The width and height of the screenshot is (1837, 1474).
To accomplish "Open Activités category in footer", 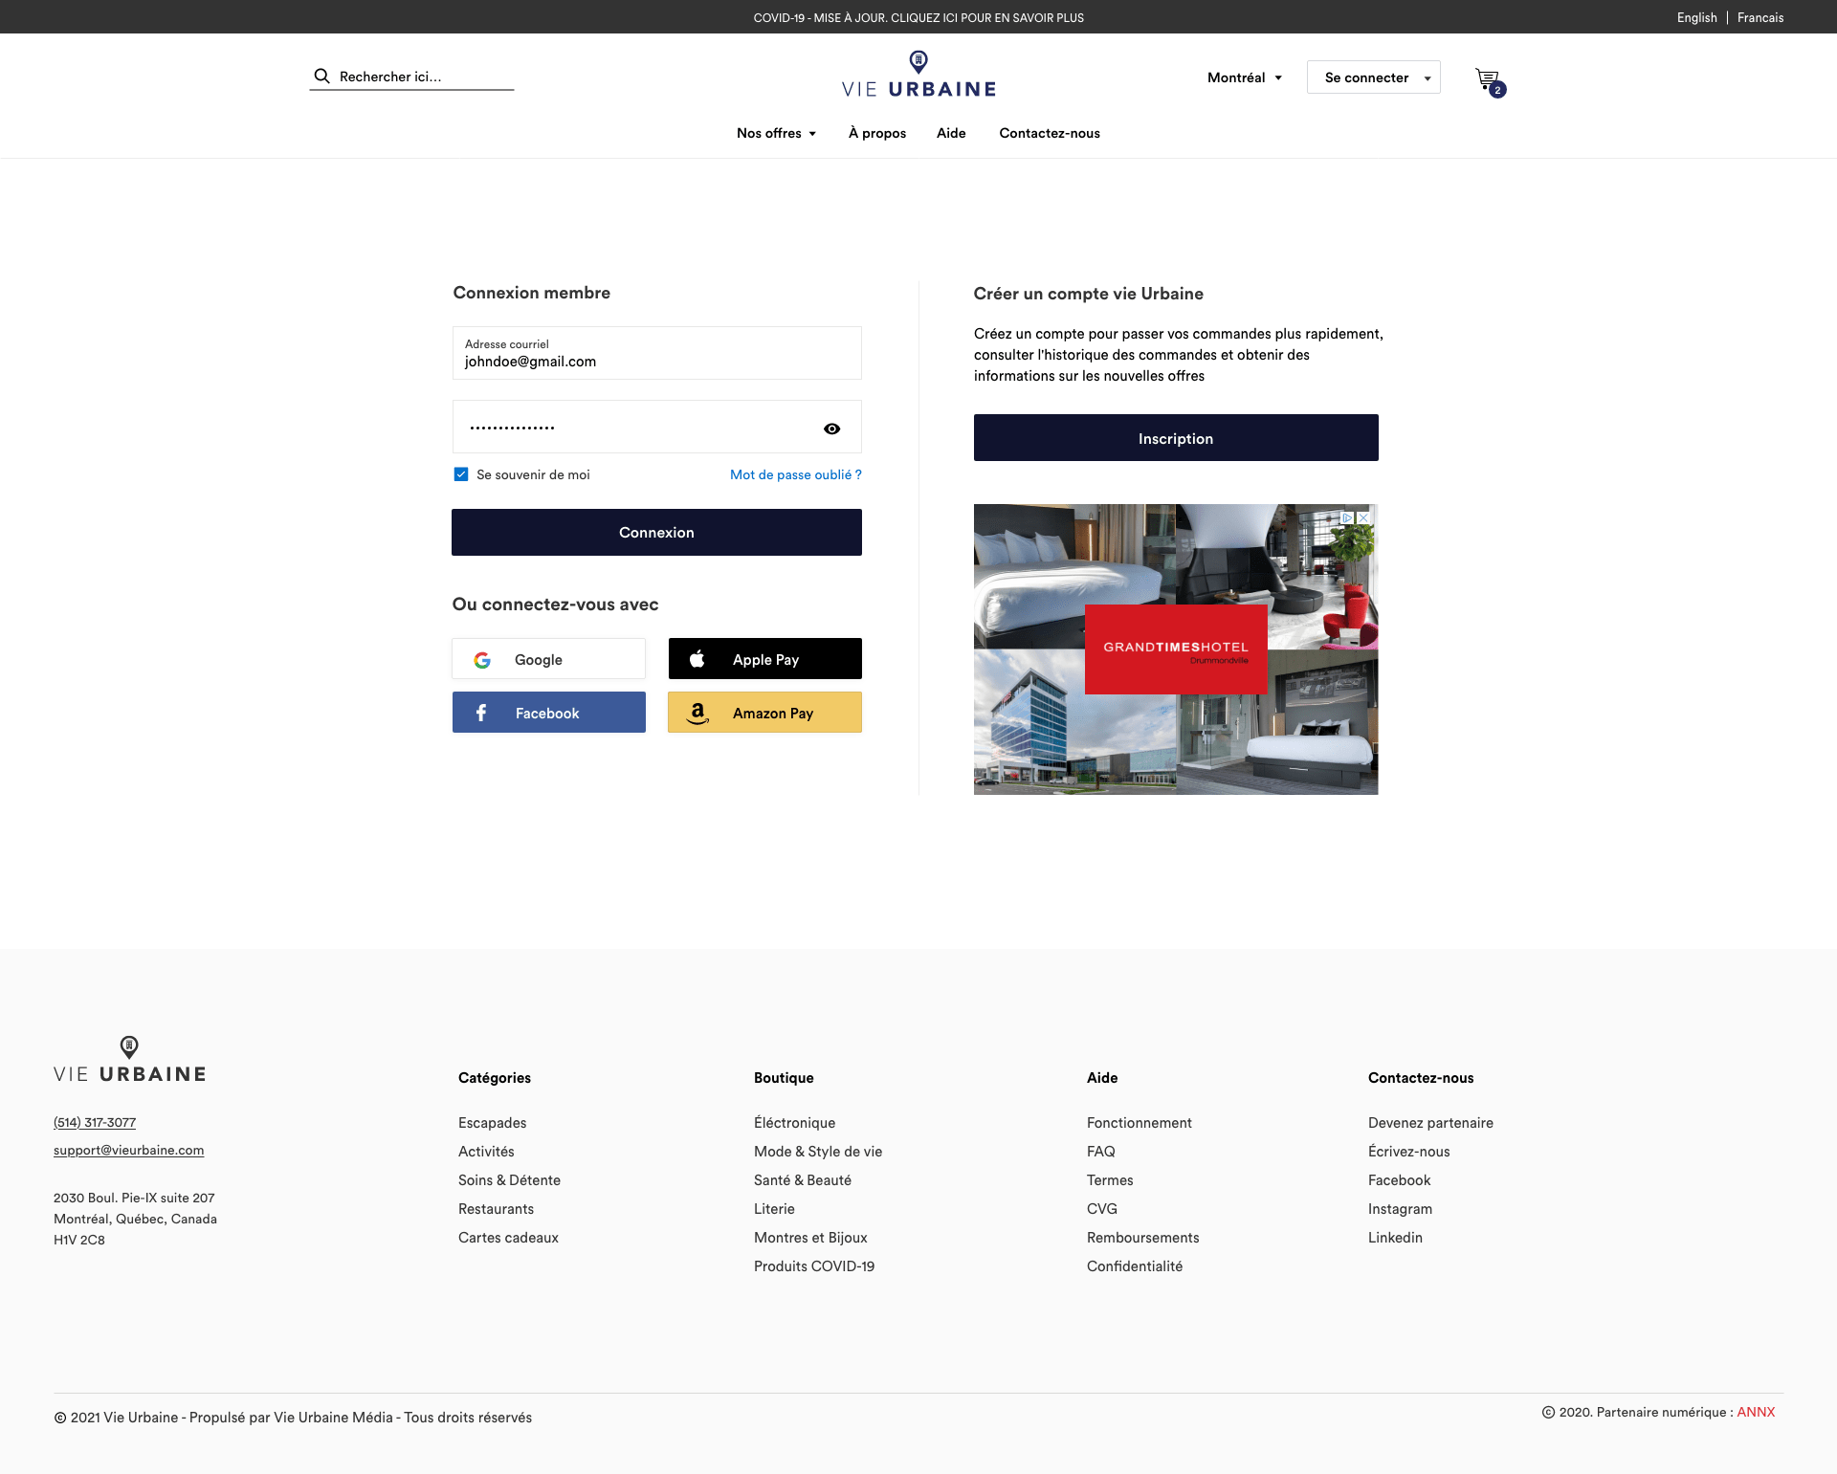I will pos(486,1152).
